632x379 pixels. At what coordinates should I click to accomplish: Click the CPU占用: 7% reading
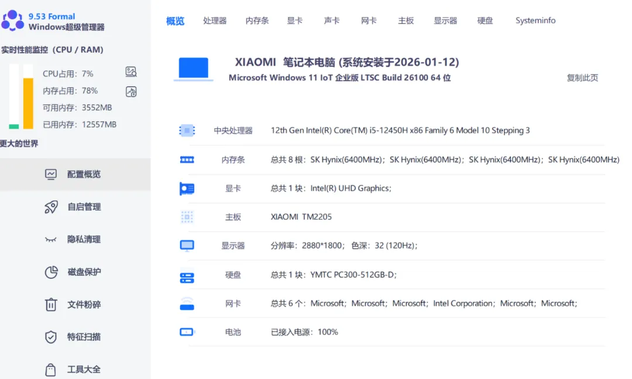pos(68,74)
